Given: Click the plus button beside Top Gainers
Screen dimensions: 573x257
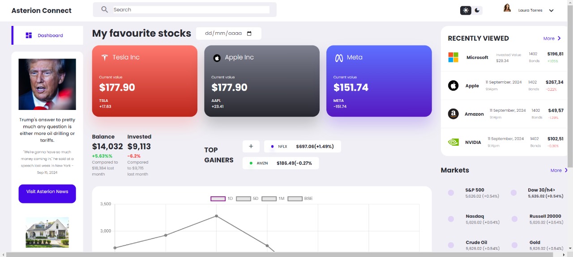Looking at the screenshot, I should pos(251,146).
